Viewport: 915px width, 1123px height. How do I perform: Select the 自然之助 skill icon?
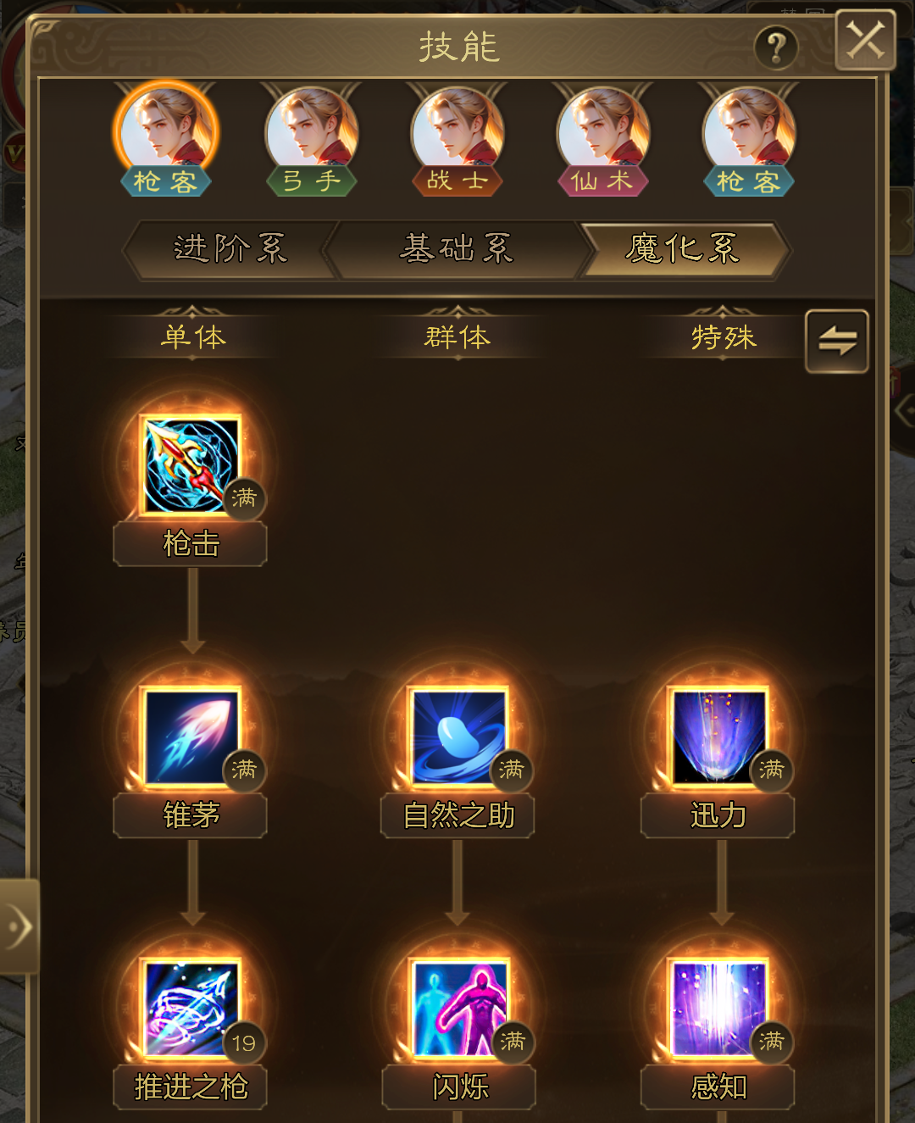click(458, 736)
